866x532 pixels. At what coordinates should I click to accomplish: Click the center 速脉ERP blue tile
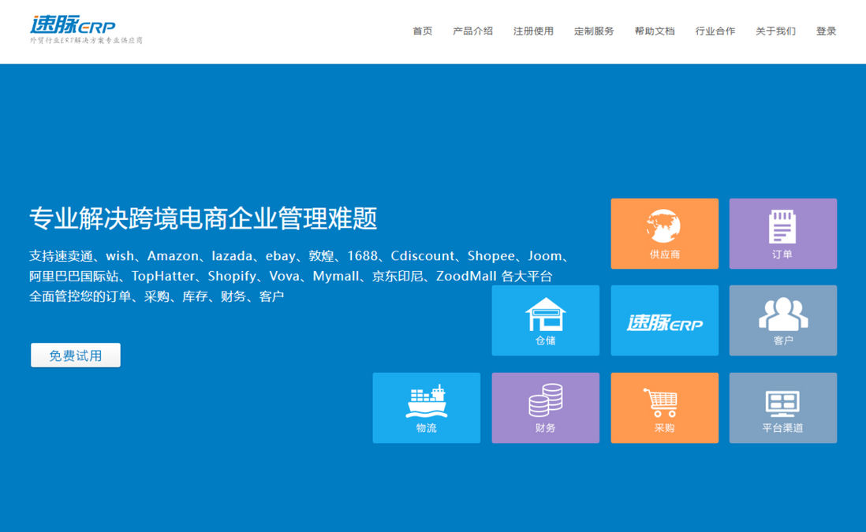pyautogui.click(x=664, y=320)
